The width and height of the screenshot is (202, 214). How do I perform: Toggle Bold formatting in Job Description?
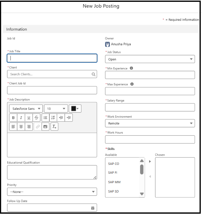coord(13,117)
